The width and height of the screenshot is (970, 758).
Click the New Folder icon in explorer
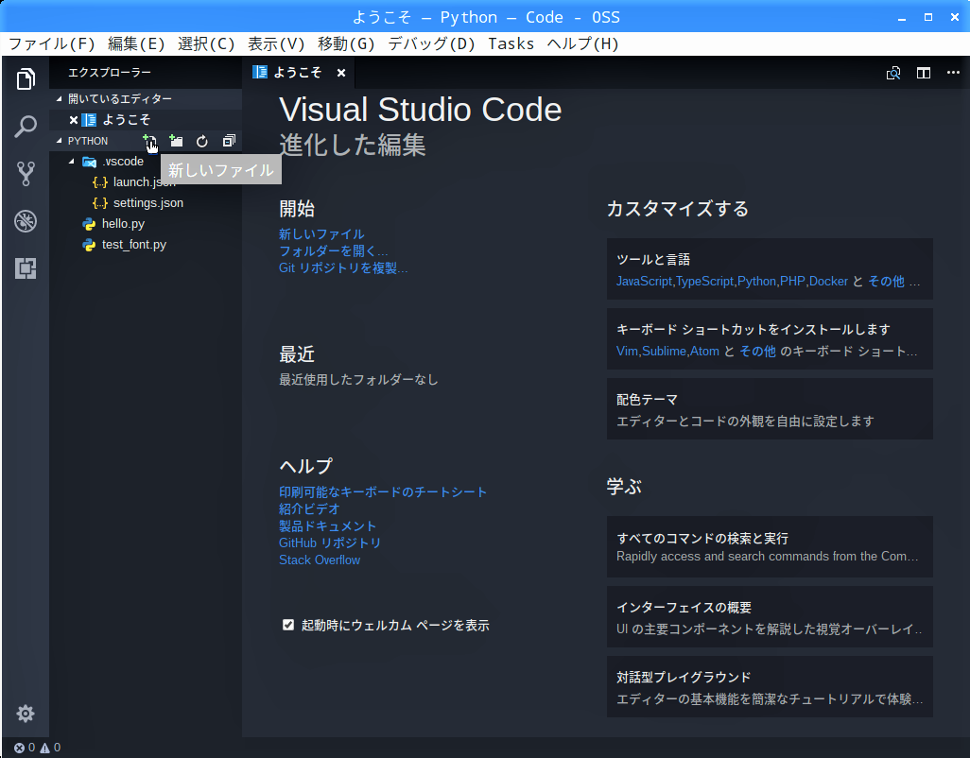(x=176, y=141)
